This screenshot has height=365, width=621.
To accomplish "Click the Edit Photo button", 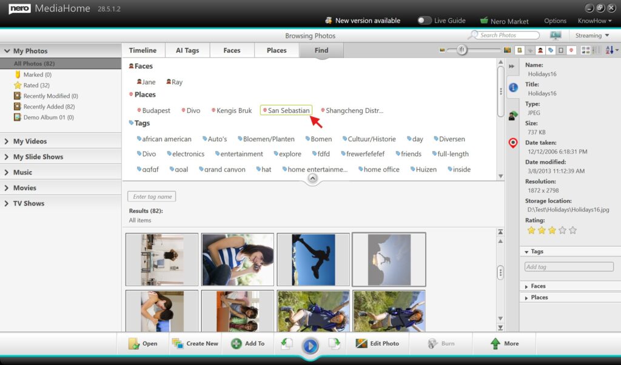I will point(377,344).
